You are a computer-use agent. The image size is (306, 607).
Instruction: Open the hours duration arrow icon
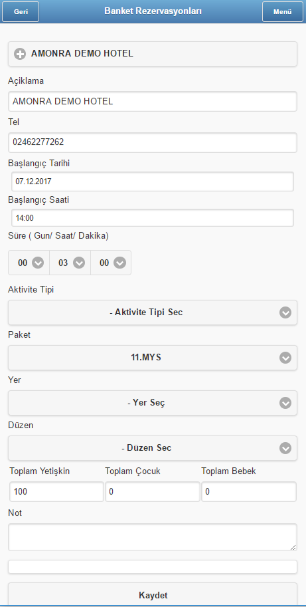point(79,263)
